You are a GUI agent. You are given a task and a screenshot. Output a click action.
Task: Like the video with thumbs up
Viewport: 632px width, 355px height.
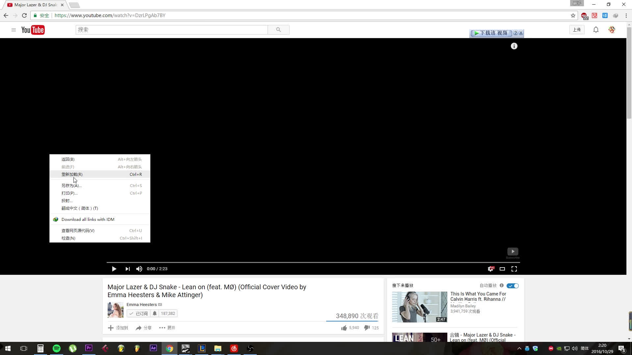coord(344,328)
